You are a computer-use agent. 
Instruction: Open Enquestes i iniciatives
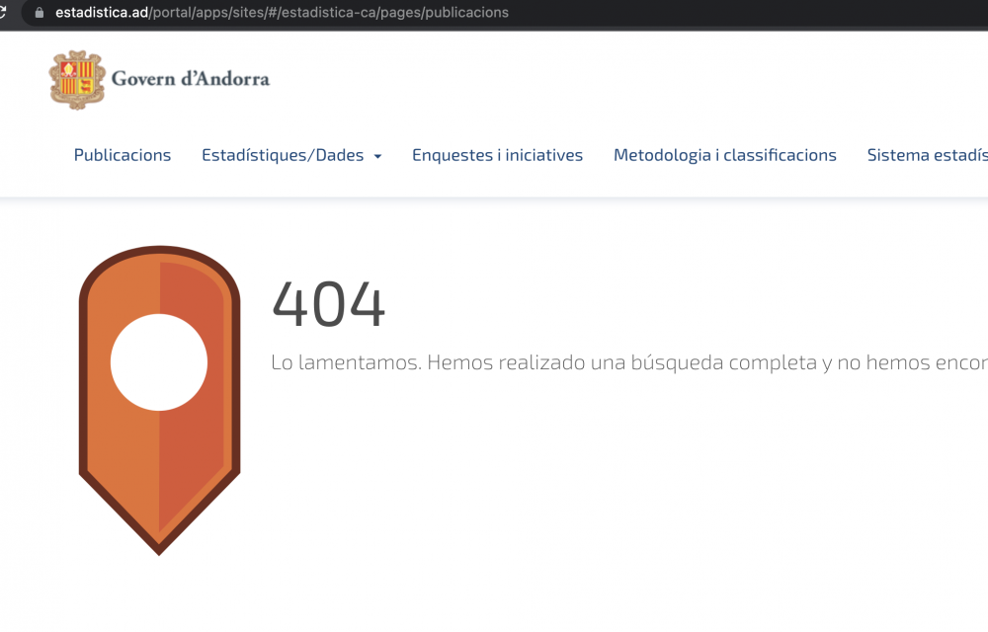(497, 155)
